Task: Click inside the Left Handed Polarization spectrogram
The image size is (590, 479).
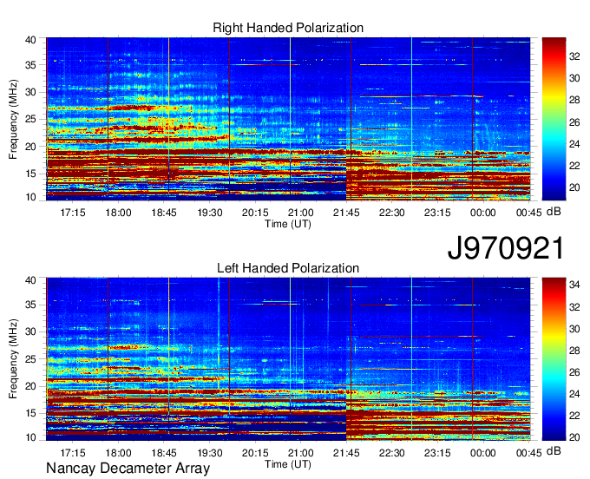Action: coord(288,359)
